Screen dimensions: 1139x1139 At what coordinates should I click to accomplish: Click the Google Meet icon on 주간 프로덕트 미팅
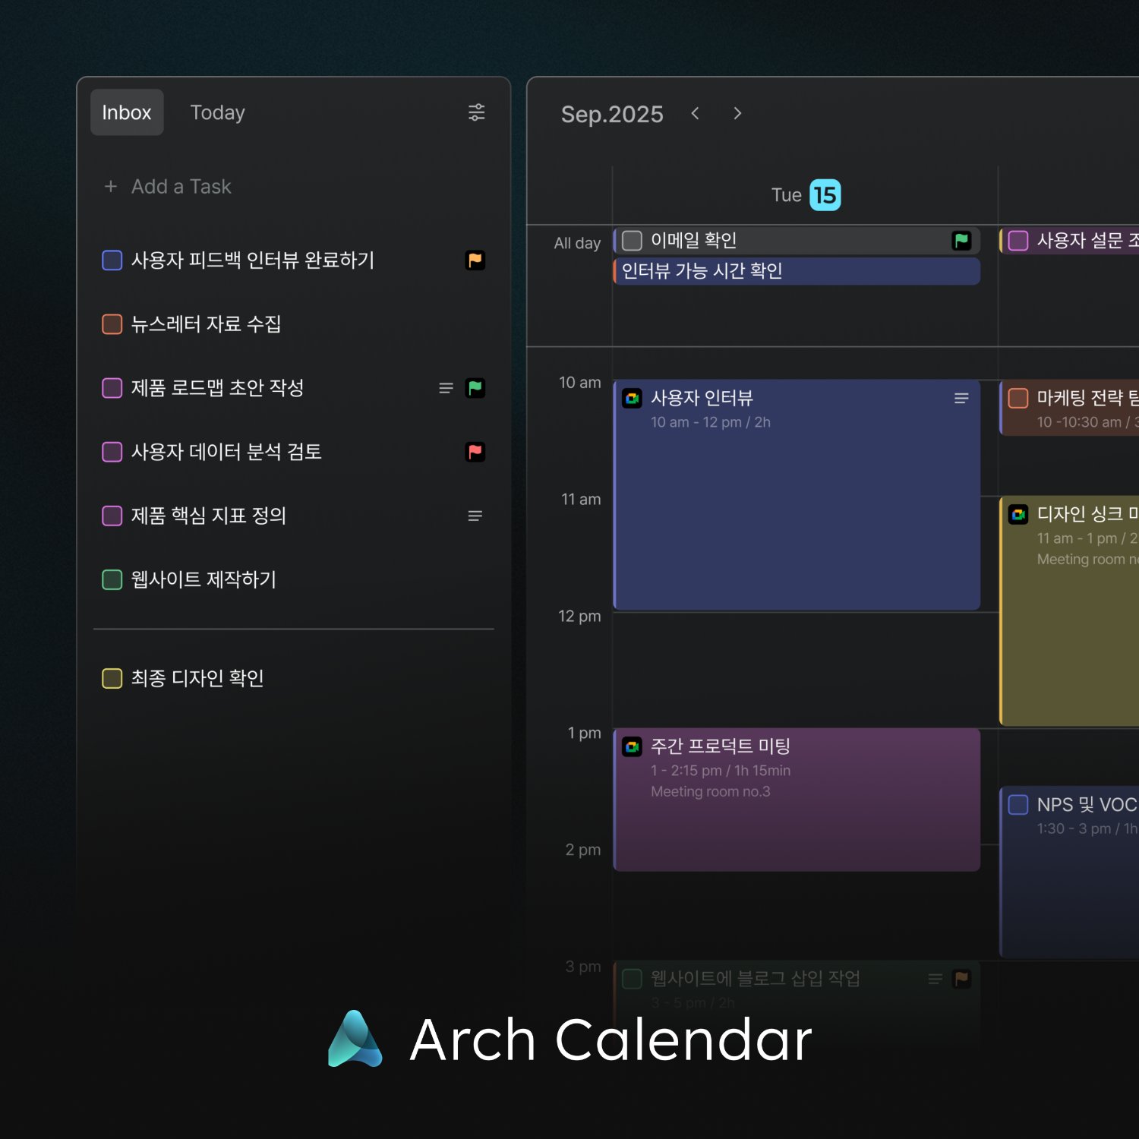[x=632, y=746]
